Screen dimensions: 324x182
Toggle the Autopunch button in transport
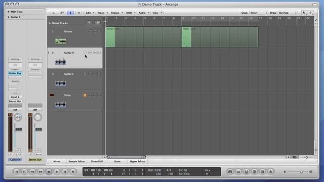[247, 172]
